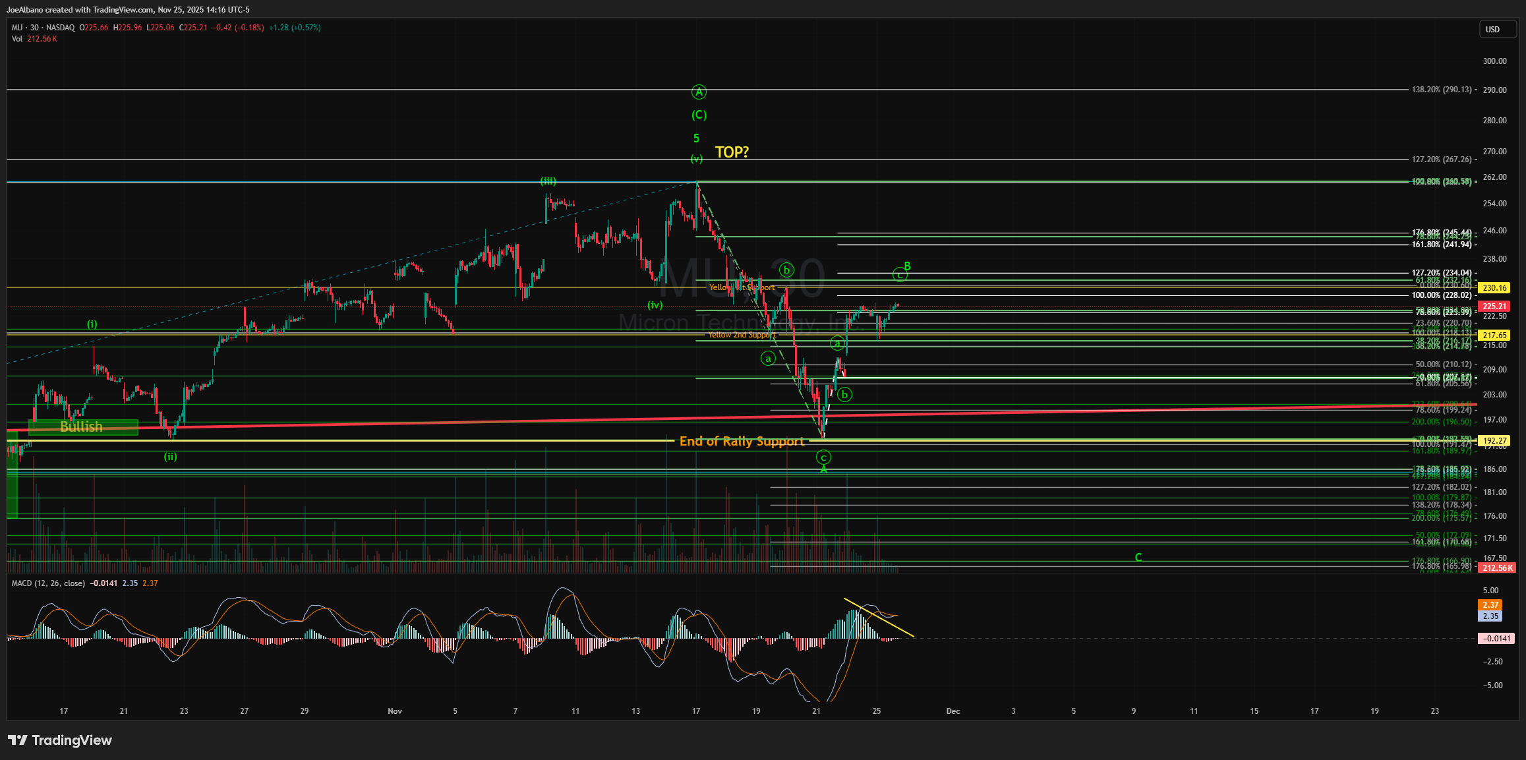Click the green (ii) wave label
The image size is (1526, 760).
(170, 456)
